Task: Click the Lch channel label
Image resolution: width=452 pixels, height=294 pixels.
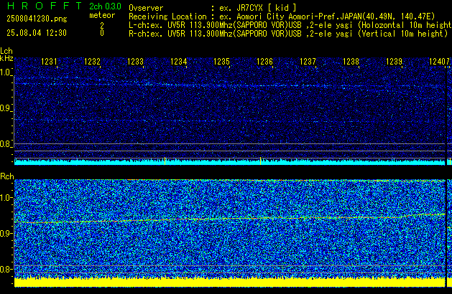Action: point(6,51)
